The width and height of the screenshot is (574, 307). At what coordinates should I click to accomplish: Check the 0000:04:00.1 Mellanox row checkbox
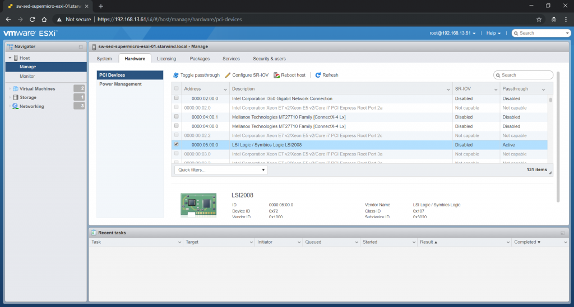(177, 116)
